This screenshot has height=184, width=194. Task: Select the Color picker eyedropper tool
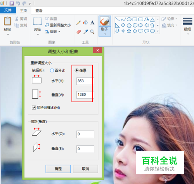[85, 32]
